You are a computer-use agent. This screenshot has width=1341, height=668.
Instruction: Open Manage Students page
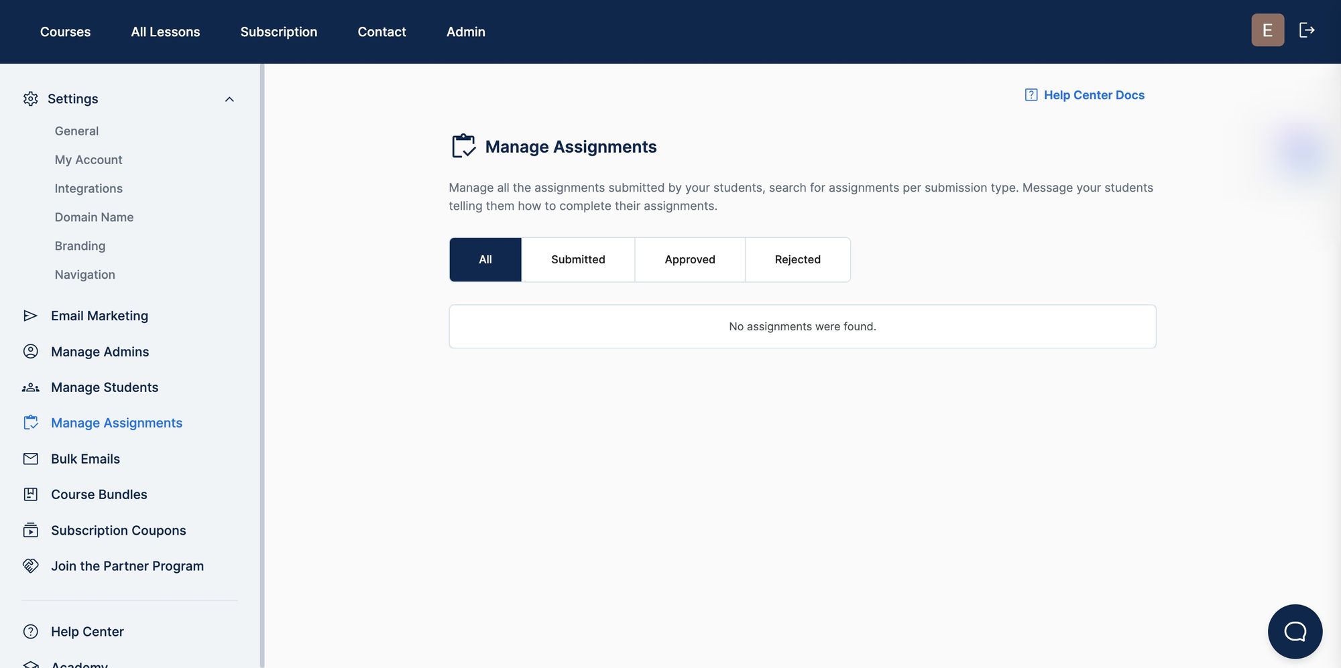105,387
